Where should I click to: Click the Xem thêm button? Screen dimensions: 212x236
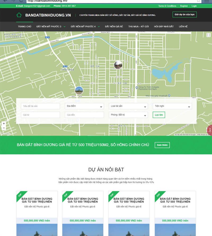[162, 145]
